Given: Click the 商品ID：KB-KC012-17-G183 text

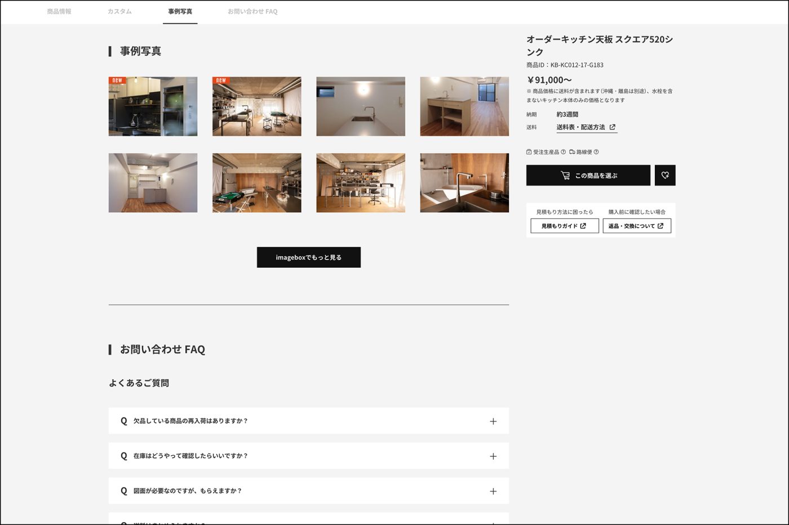Looking at the screenshot, I should [x=565, y=65].
